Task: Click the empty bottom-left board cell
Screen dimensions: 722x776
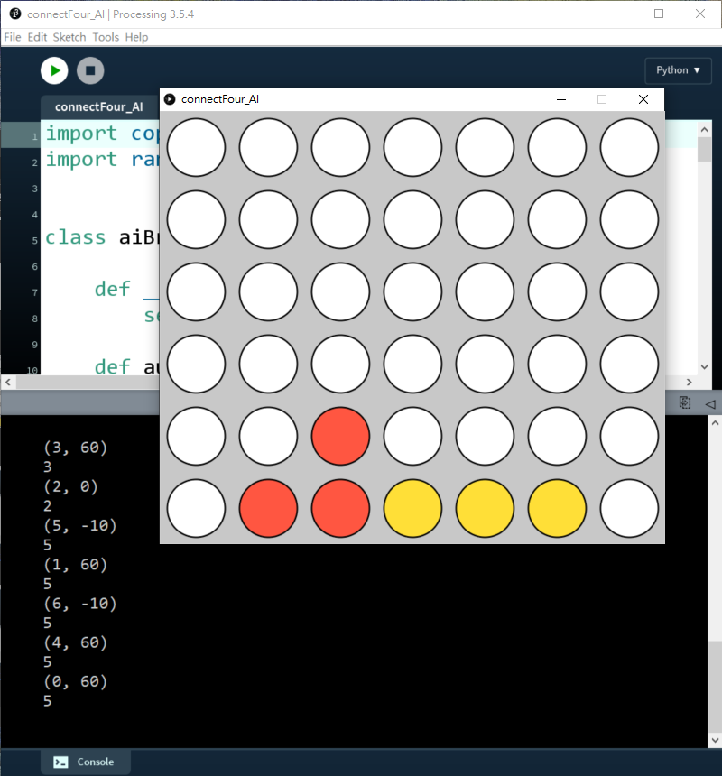Action: pos(196,508)
